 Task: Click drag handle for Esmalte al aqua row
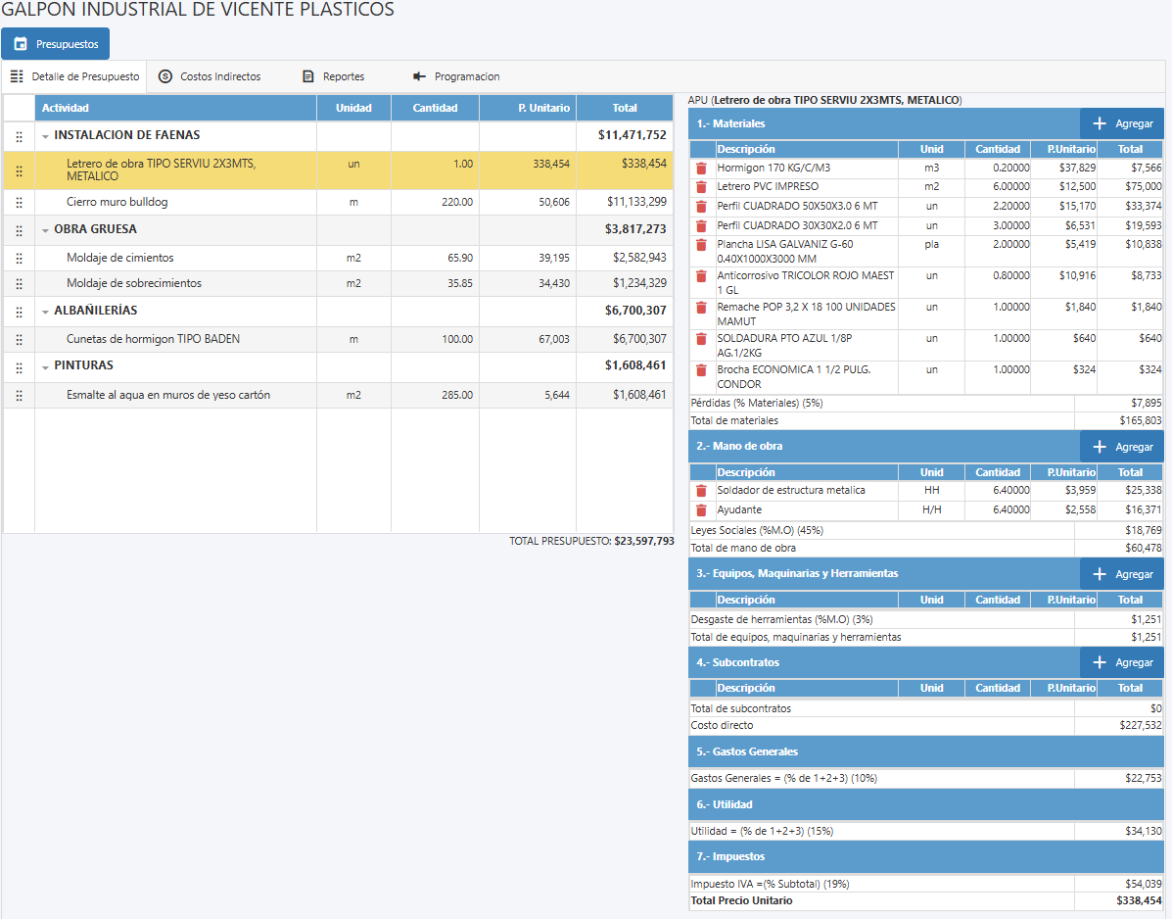coord(19,396)
